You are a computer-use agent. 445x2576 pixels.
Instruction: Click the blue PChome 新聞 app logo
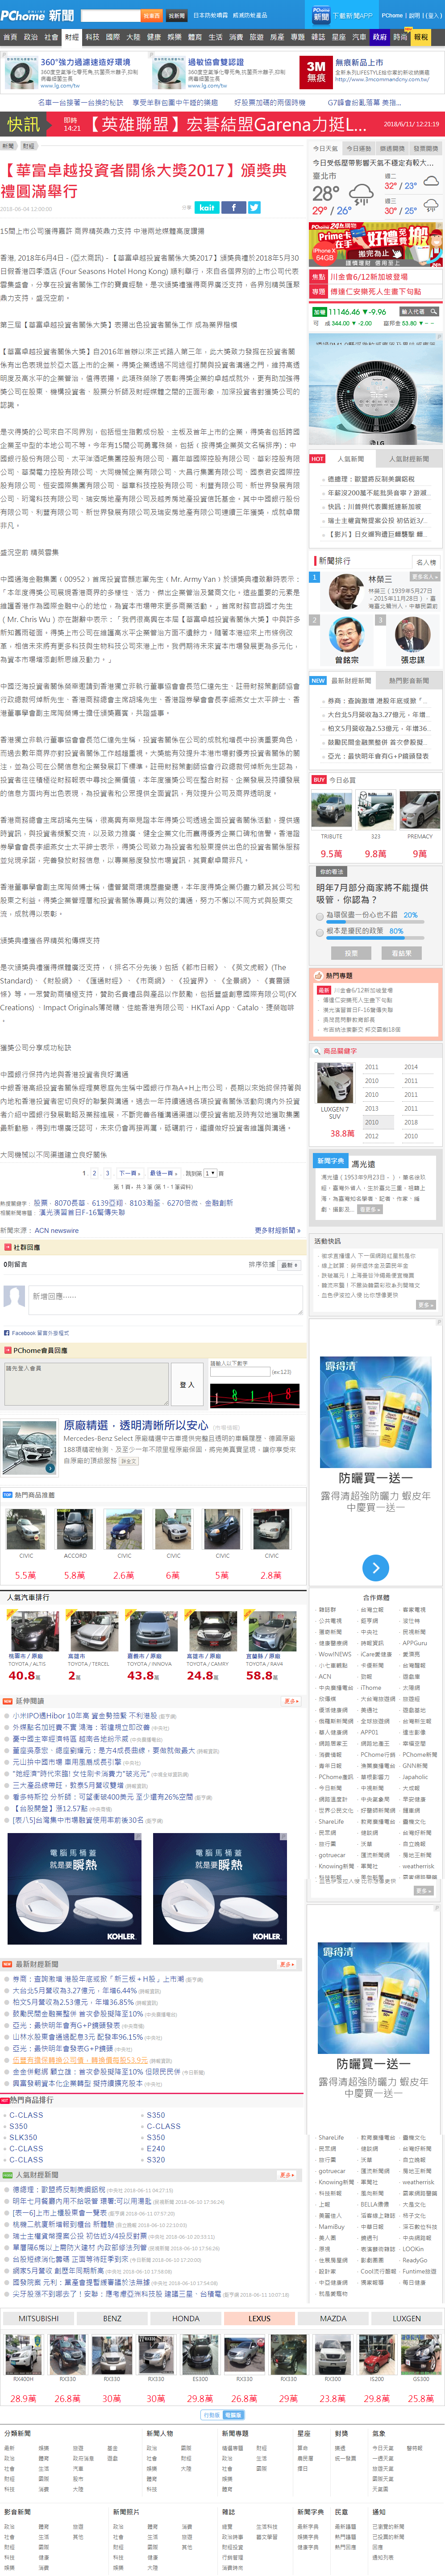pos(321,15)
